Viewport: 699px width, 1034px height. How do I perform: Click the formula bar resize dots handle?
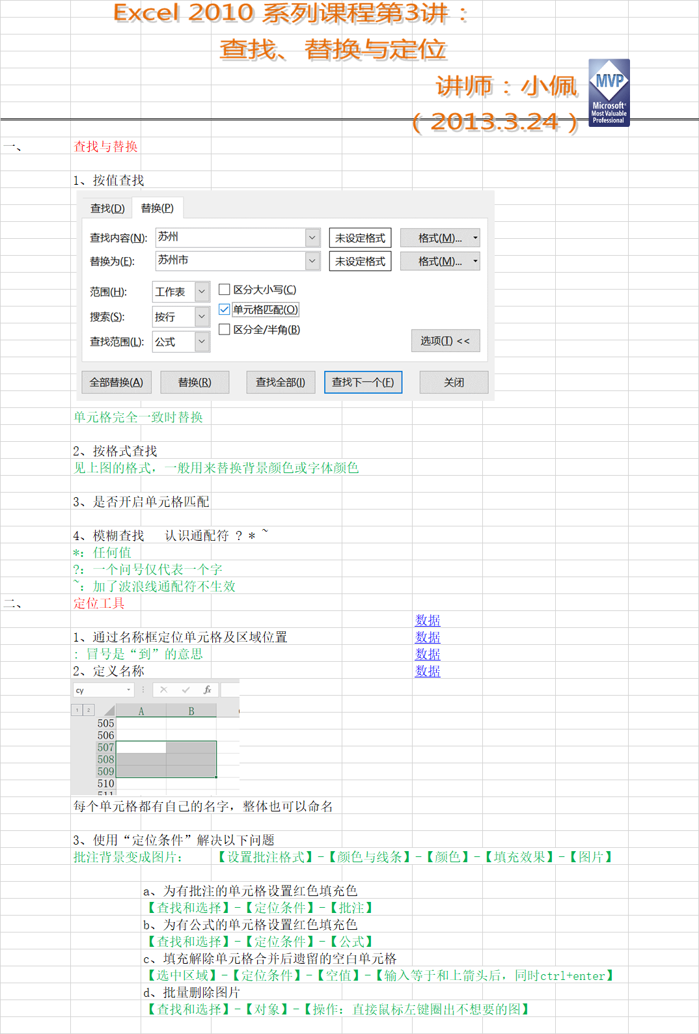pyautogui.click(x=143, y=690)
